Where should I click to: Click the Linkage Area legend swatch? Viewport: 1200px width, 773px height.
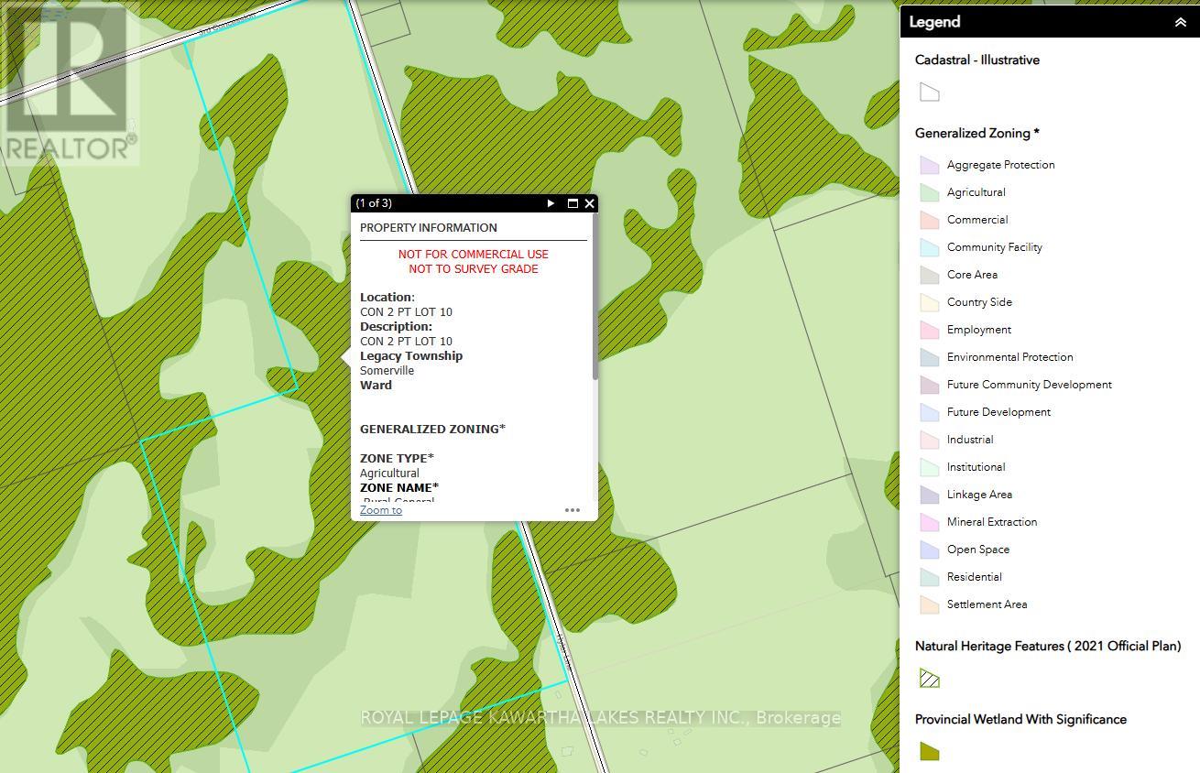(930, 495)
